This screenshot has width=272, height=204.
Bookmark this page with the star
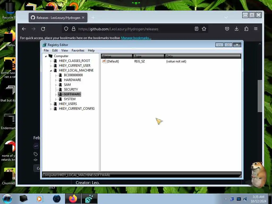(x=204, y=29)
